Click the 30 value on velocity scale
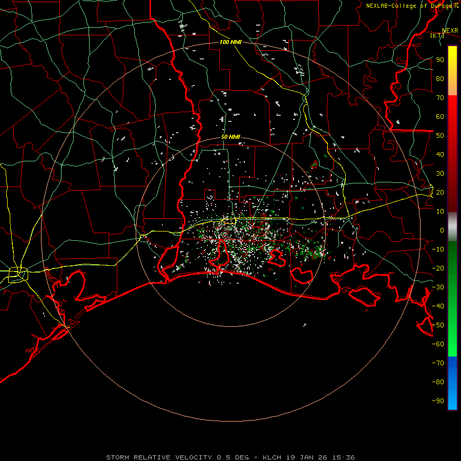This screenshot has width=461, height=461. (440, 174)
